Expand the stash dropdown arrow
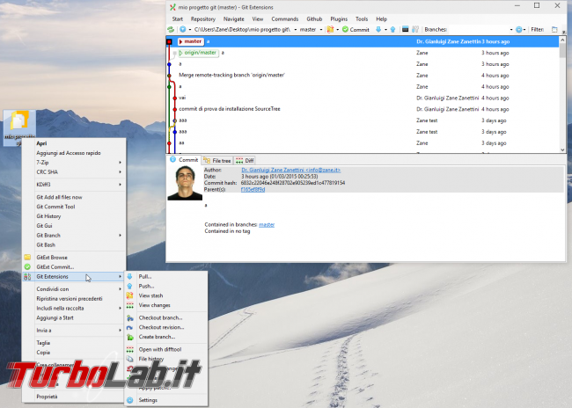The height and width of the screenshot is (408, 572). 337,30
